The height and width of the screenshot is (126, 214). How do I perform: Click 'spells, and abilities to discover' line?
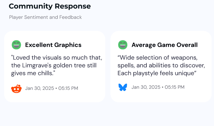pos(161,66)
